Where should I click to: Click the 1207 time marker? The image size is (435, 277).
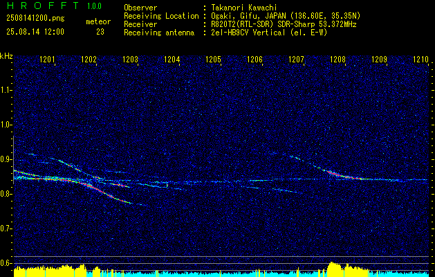click(x=296, y=59)
